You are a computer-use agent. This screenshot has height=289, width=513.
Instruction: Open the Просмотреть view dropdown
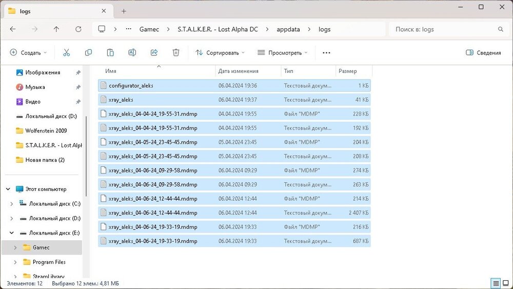[x=283, y=52]
